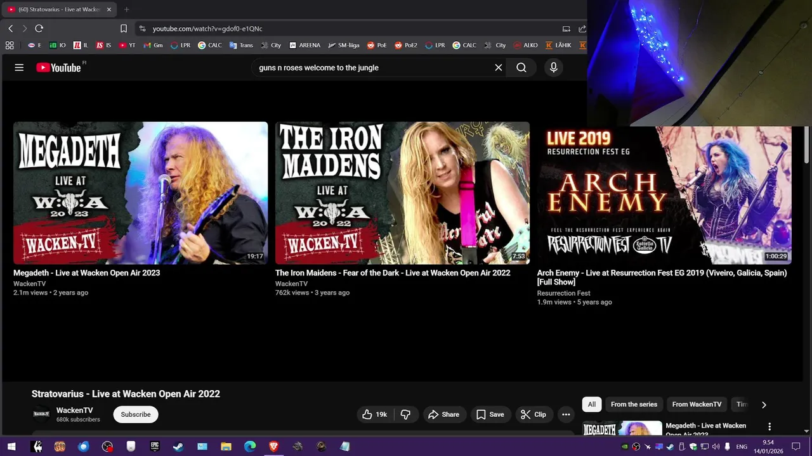812x456 pixels.
Task: Open the AREENA bookmark
Action: [x=304, y=46]
